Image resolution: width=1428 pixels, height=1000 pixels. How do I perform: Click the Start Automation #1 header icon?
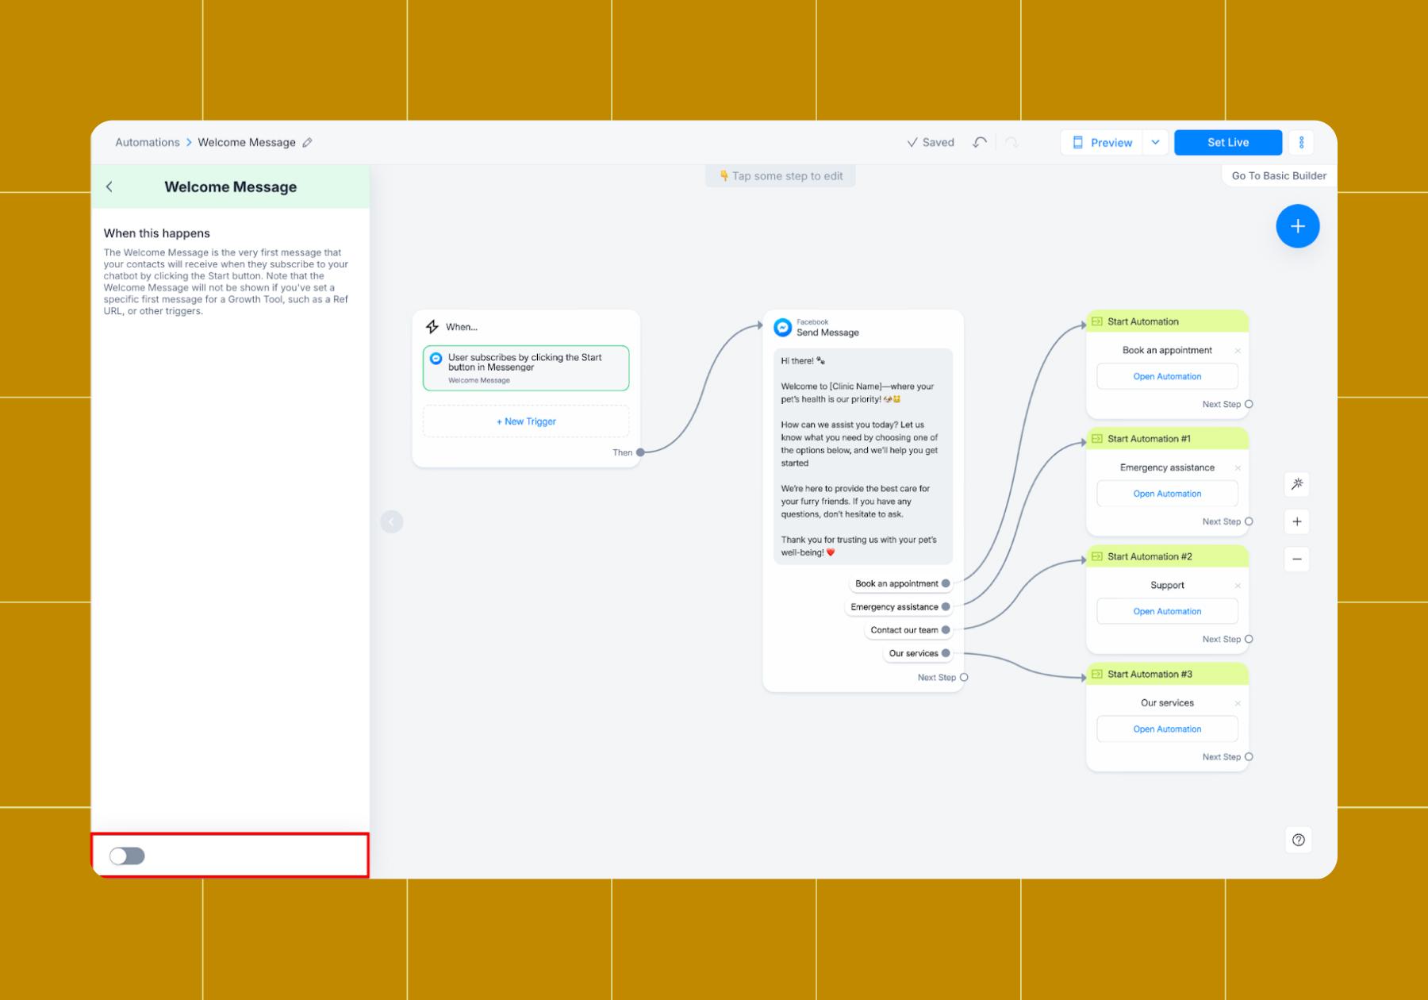click(1097, 439)
